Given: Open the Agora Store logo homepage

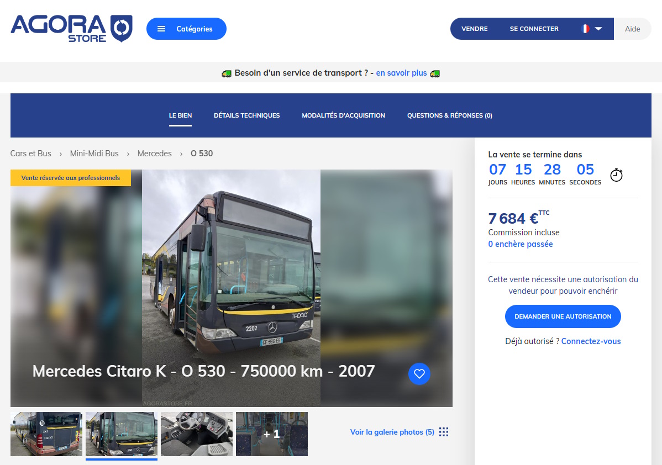Looking at the screenshot, I should 71,28.
